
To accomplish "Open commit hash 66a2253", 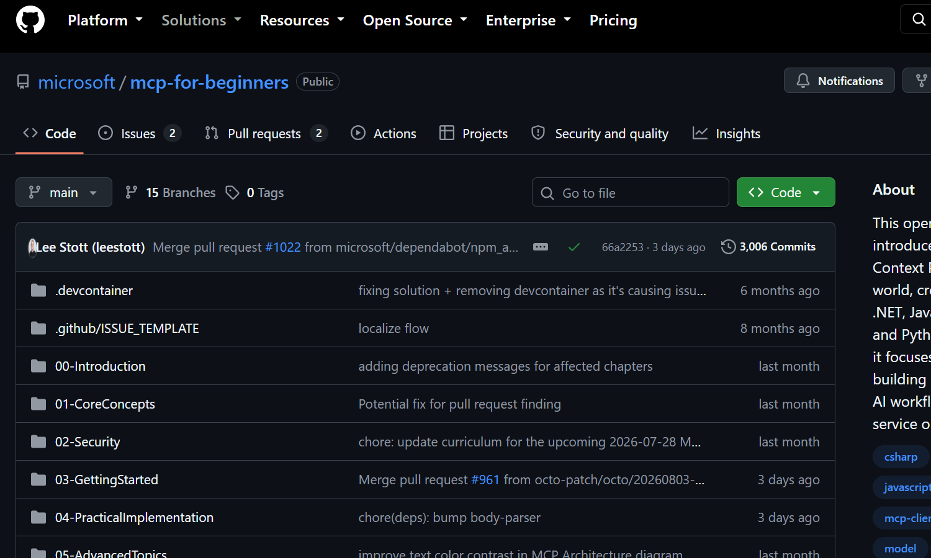I will pos(623,247).
